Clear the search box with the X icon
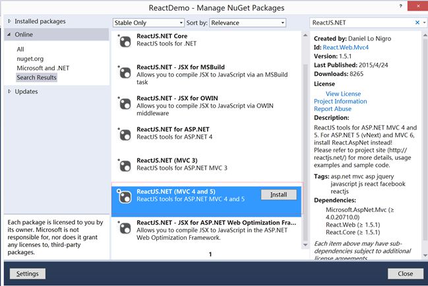This screenshot has width=428, height=286. 417,22
